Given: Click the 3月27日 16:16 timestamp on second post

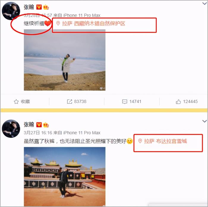Looking at the screenshot, I should click(38, 133).
